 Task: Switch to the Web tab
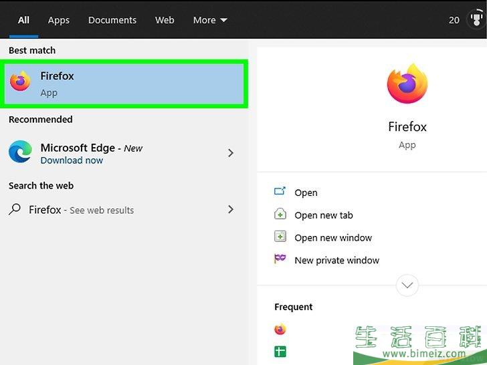[x=165, y=20]
